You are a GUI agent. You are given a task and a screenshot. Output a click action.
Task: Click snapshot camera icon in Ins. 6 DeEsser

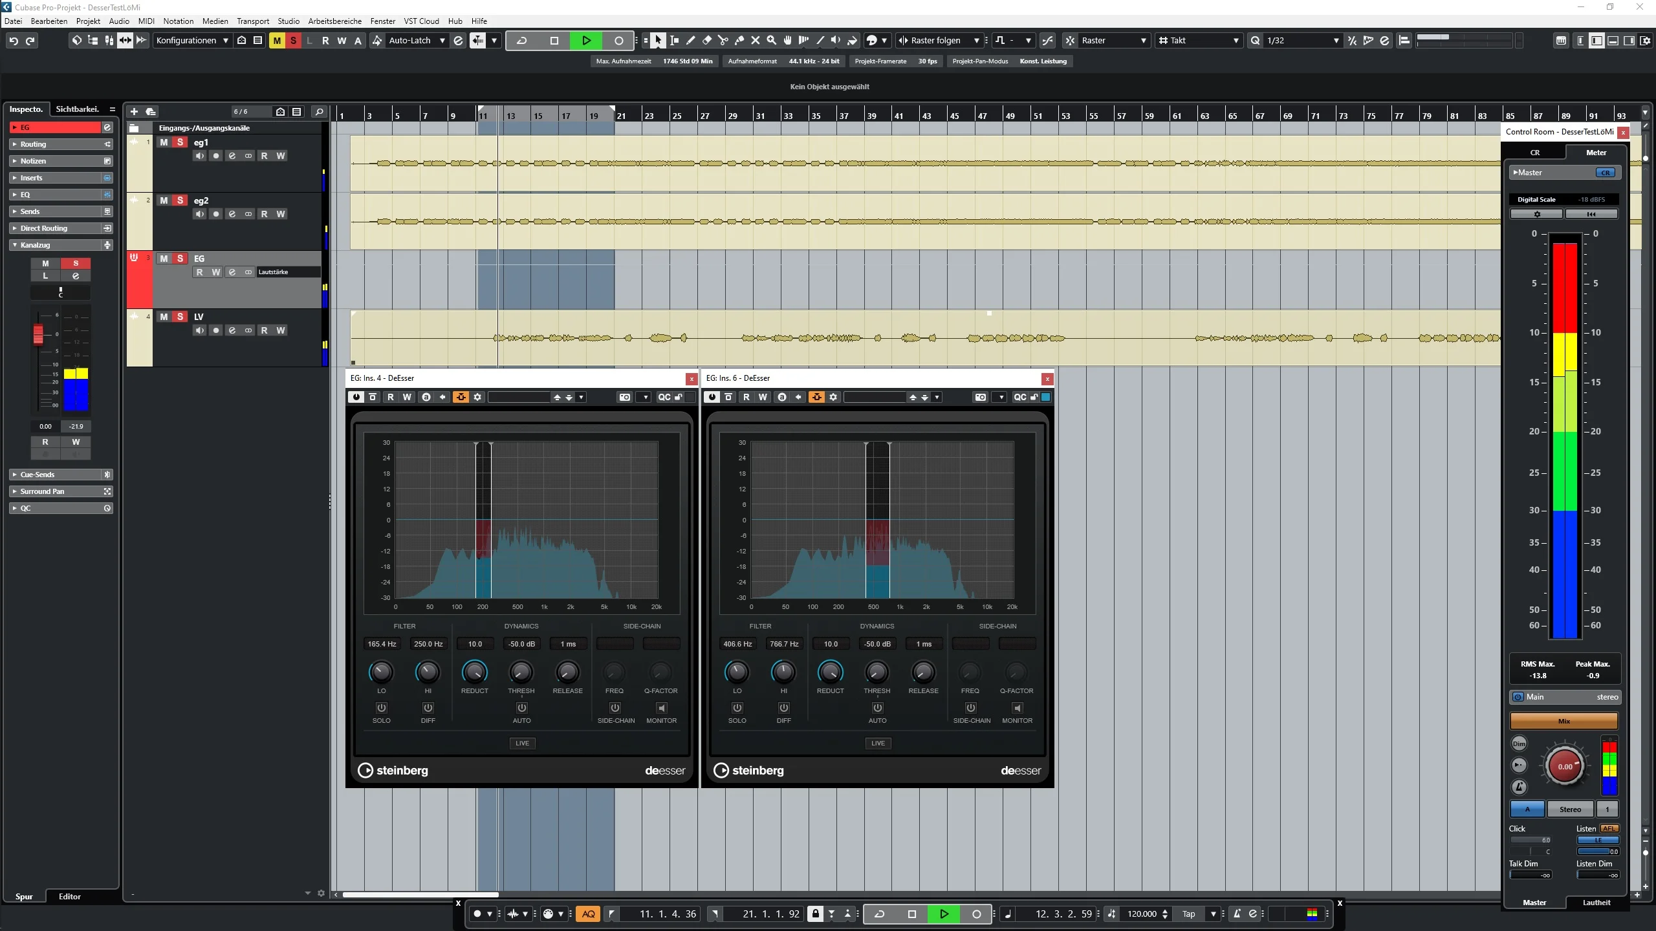(x=981, y=397)
